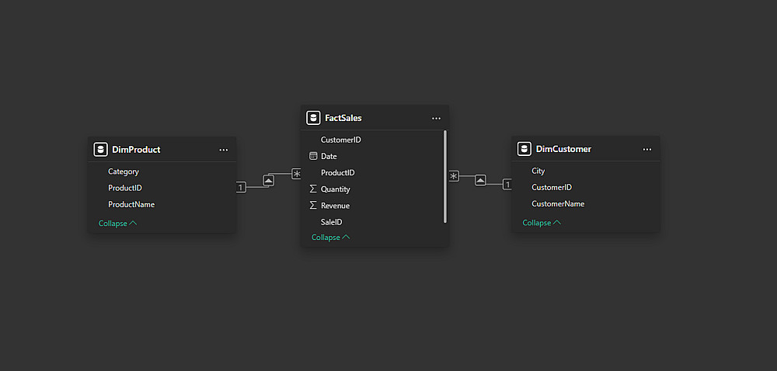Click the Revenue sigma icon

[313, 206]
